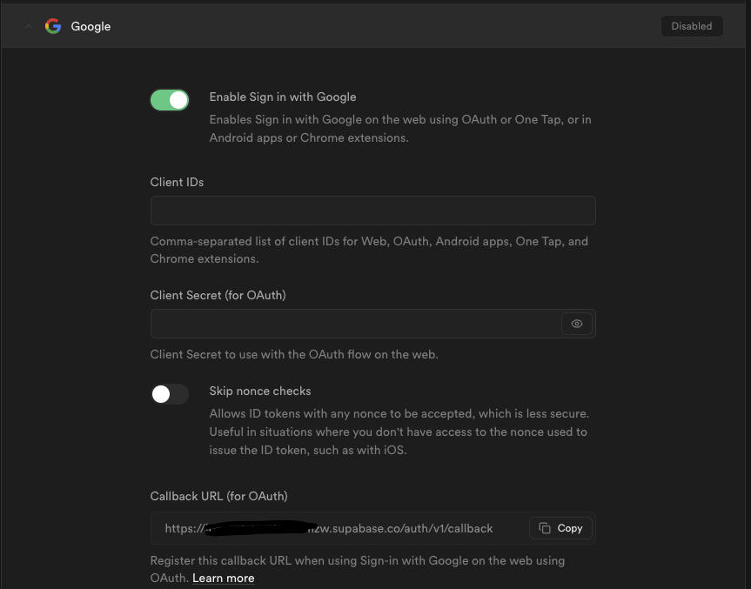Focus the Client IDs input field
The image size is (751, 589).
(x=372, y=211)
